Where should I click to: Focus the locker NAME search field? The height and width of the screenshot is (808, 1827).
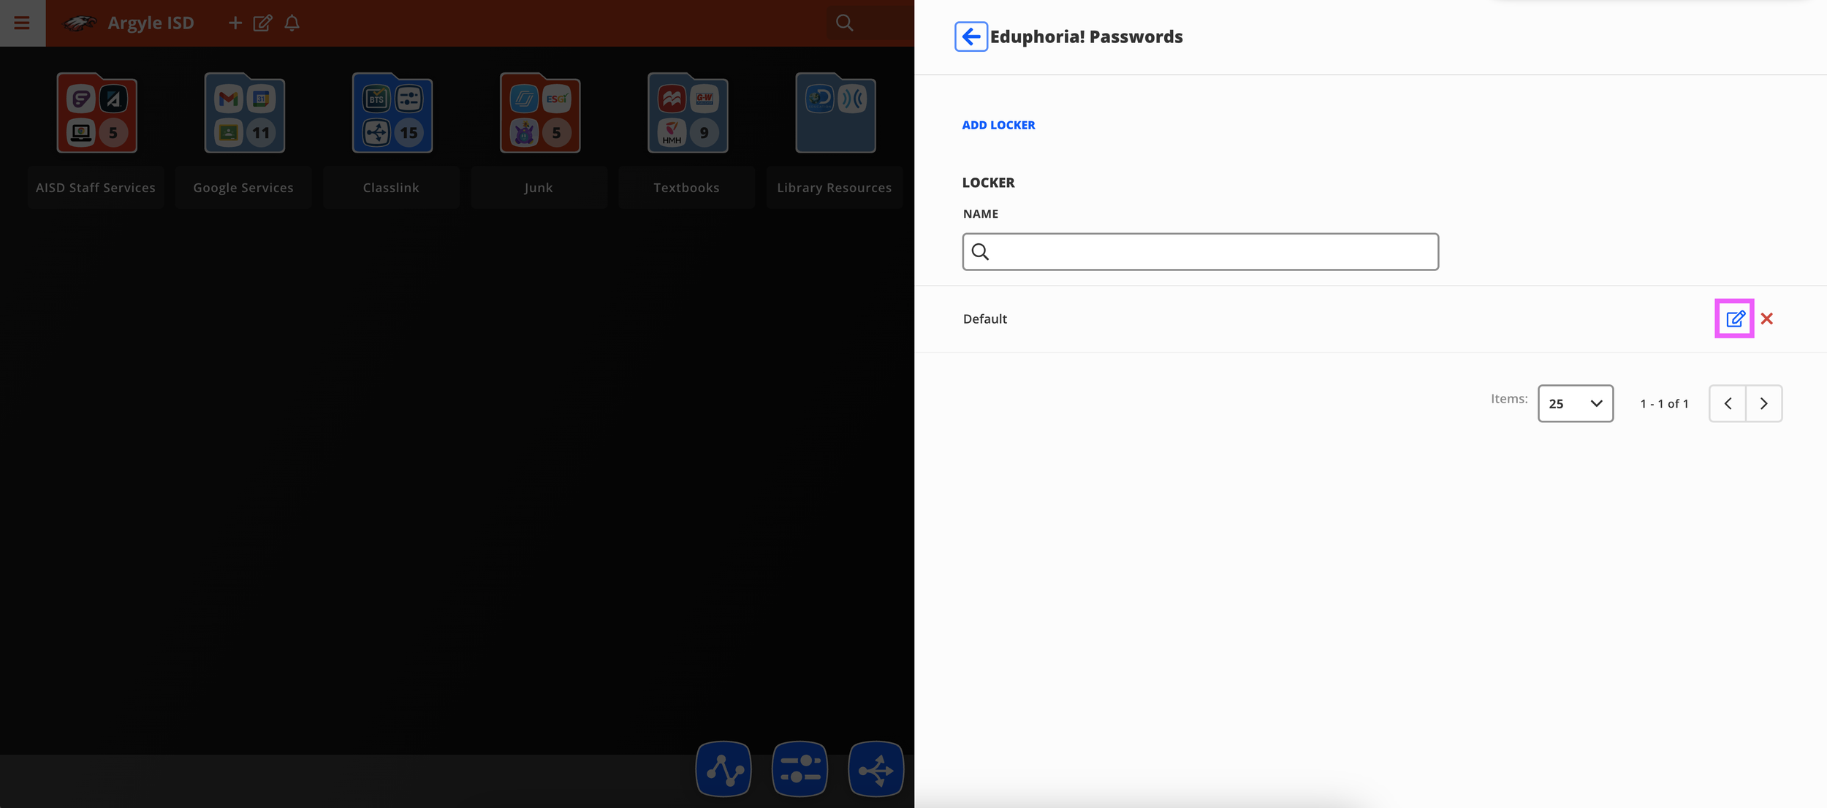pyautogui.click(x=1200, y=252)
